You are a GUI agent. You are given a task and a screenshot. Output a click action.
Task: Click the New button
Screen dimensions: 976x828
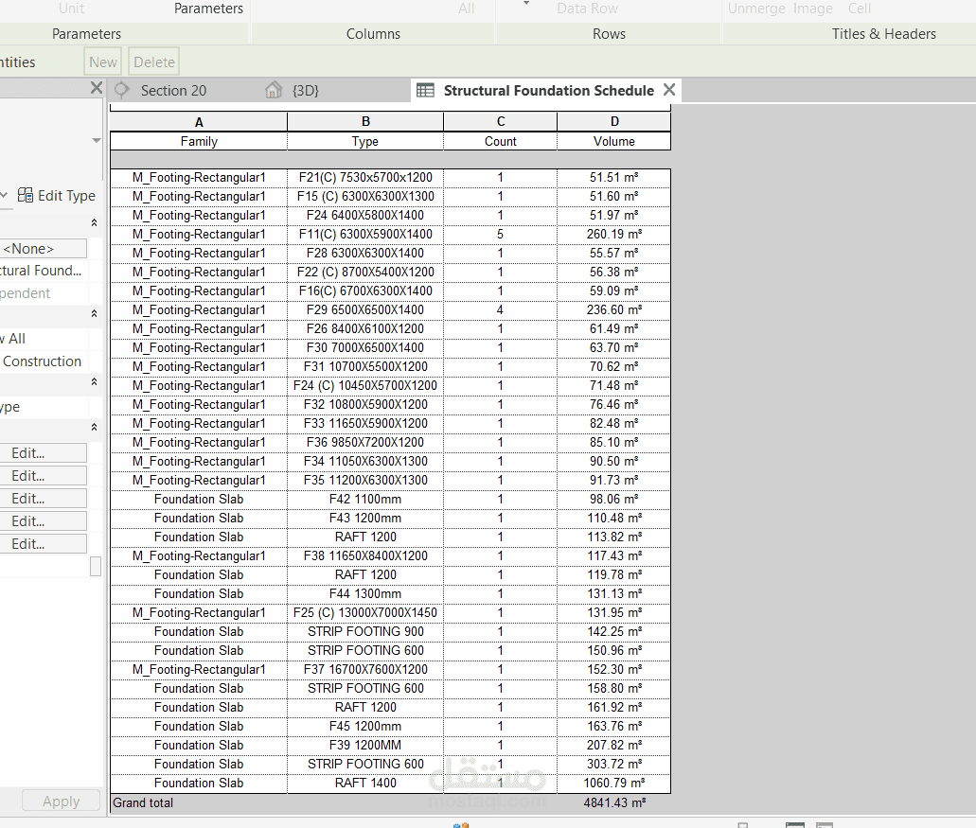tap(102, 62)
